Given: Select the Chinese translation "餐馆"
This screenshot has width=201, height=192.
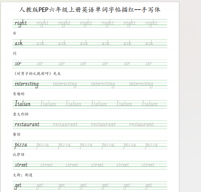Looking at the screenshot, I should click(x=17, y=134).
